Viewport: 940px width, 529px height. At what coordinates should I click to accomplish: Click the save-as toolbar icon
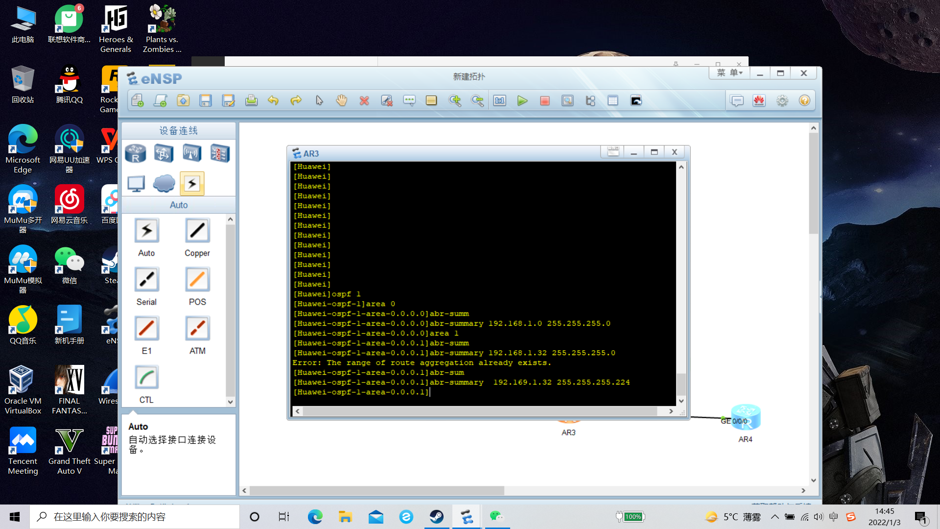point(228,100)
